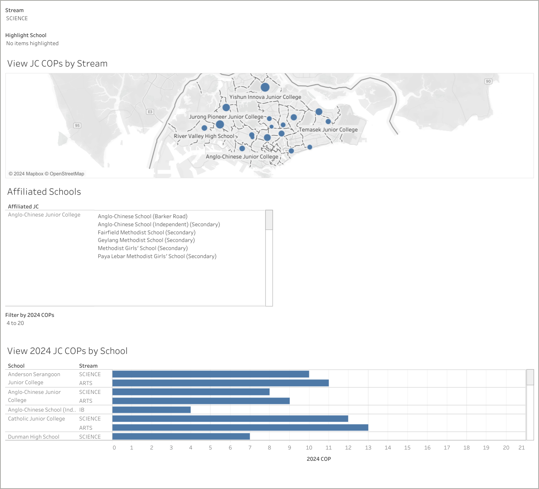
Task: Click the route 90 road shield on map
Action: 488,81
